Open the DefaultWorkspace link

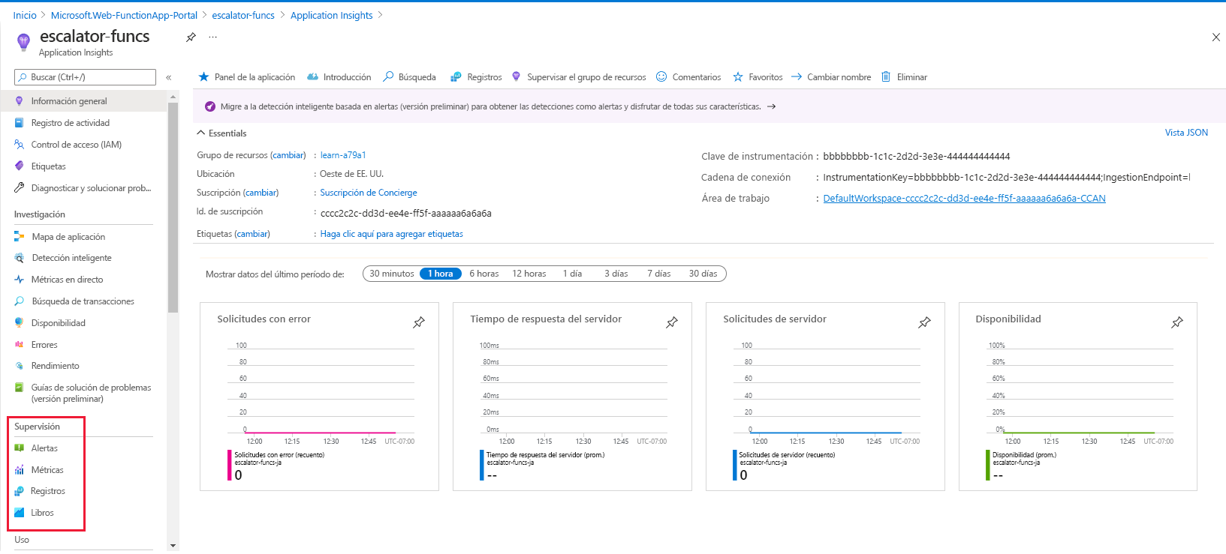964,199
